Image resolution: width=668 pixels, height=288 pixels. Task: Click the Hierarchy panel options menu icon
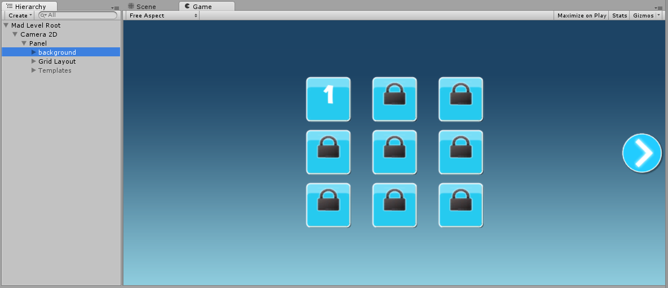(116, 8)
